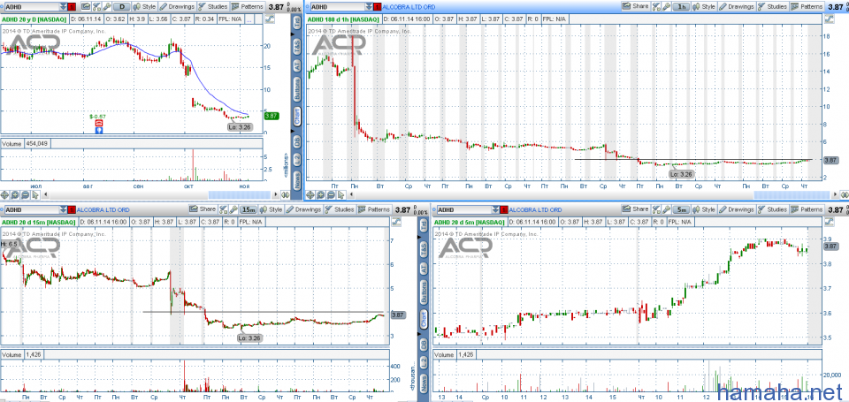Toggle chart maximize icon in 5m chart header
Viewport: 849px width, 402px height.
(829, 221)
